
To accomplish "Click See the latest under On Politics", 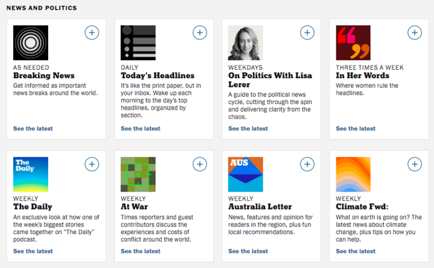I will point(248,129).
